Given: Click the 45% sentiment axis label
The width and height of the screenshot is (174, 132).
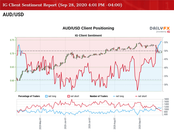Looking at the screenshot, I should (x=166, y=59).
